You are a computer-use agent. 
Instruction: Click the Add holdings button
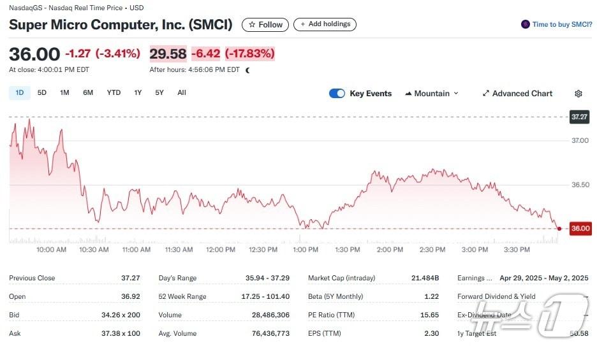coord(325,24)
